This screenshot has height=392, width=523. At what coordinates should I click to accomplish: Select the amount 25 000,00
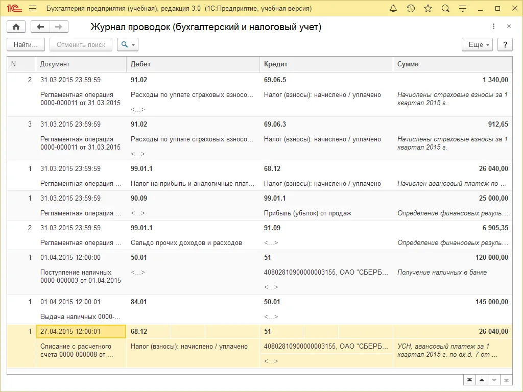tap(493, 199)
